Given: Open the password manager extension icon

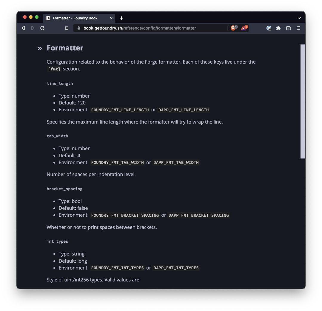Looking at the screenshot, I should (269, 28).
